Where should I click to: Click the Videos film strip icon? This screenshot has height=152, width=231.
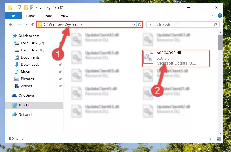pos(17,86)
